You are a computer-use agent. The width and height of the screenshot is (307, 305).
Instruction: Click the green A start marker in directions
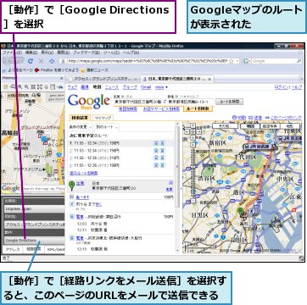pos(71,186)
